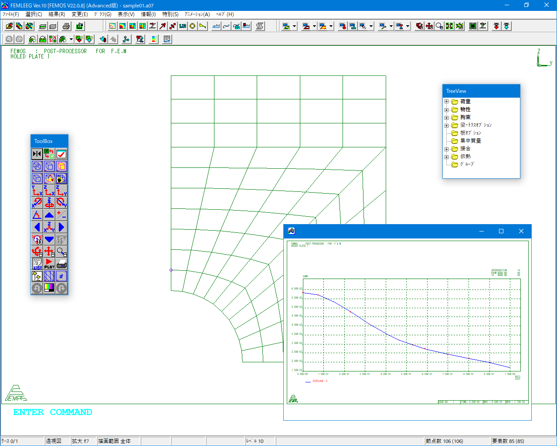
Task: Click the 透視図 status bar button
Action: 57,441
